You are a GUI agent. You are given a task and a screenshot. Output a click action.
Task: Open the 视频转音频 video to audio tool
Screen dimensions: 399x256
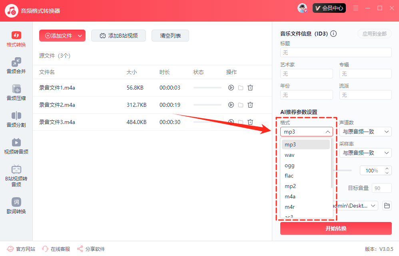coord(16,146)
